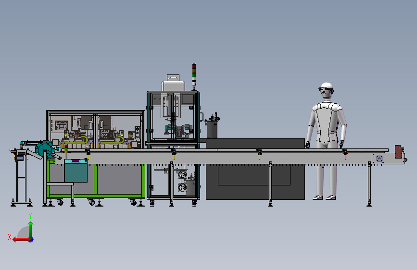
Task: Select the gray box on top of the central cabinet
Action: pos(174,86)
